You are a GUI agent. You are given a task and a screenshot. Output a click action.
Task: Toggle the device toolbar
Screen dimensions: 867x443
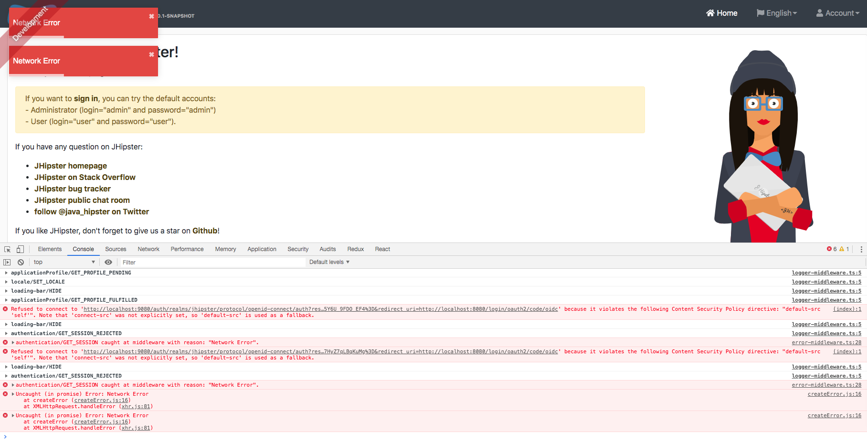[20, 249]
